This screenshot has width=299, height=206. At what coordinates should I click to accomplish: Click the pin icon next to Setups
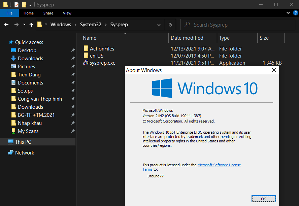pos(73,91)
